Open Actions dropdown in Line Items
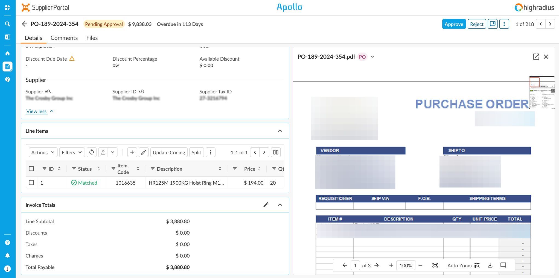The width and height of the screenshot is (559, 278). [43, 152]
